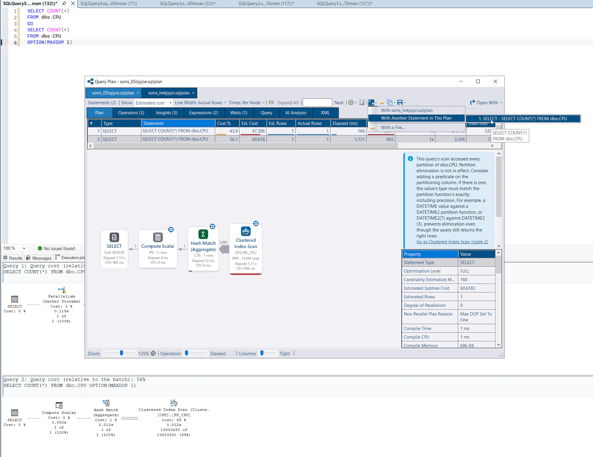Screen dimensions: 593x457
Task: Close the ssms_05lqijoe.sqlplan tab
Action: (x=138, y=93)
